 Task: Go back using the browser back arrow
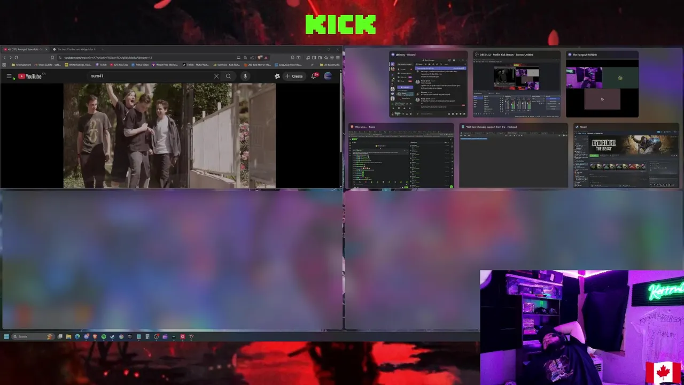coord(4,57)
